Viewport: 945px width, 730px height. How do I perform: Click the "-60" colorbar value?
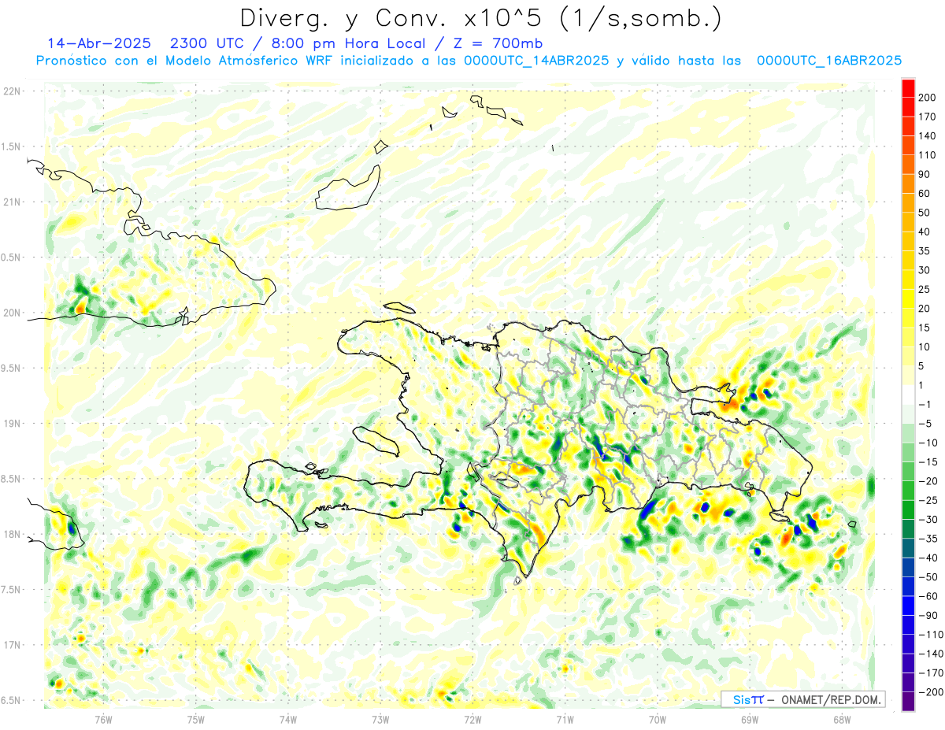928,597
